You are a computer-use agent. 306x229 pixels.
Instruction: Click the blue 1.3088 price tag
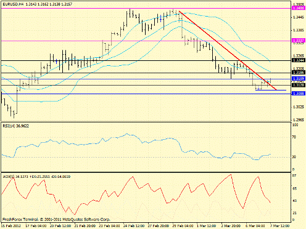point(298,94)
